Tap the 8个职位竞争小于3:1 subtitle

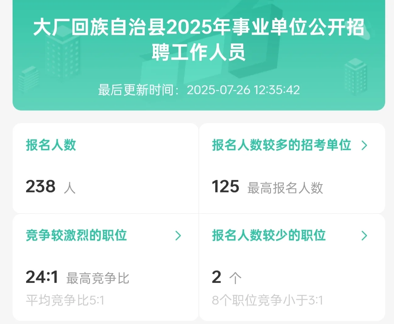tap(267, 300)
